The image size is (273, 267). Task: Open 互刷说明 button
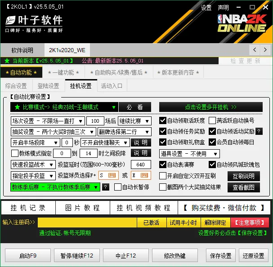pos(244,176)
